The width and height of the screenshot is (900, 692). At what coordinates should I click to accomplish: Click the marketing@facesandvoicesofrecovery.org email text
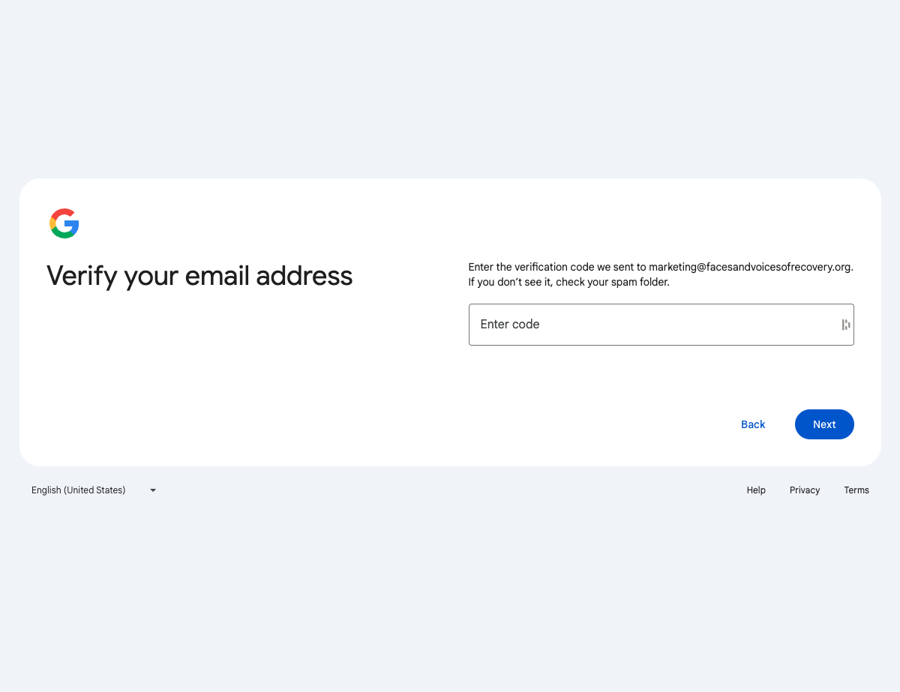(750, 267)
